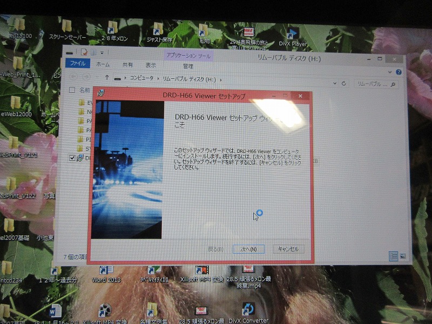Select the eWeb12000 desktop folder
Screen dimensions: 432x324
click(x=16, y=106)
